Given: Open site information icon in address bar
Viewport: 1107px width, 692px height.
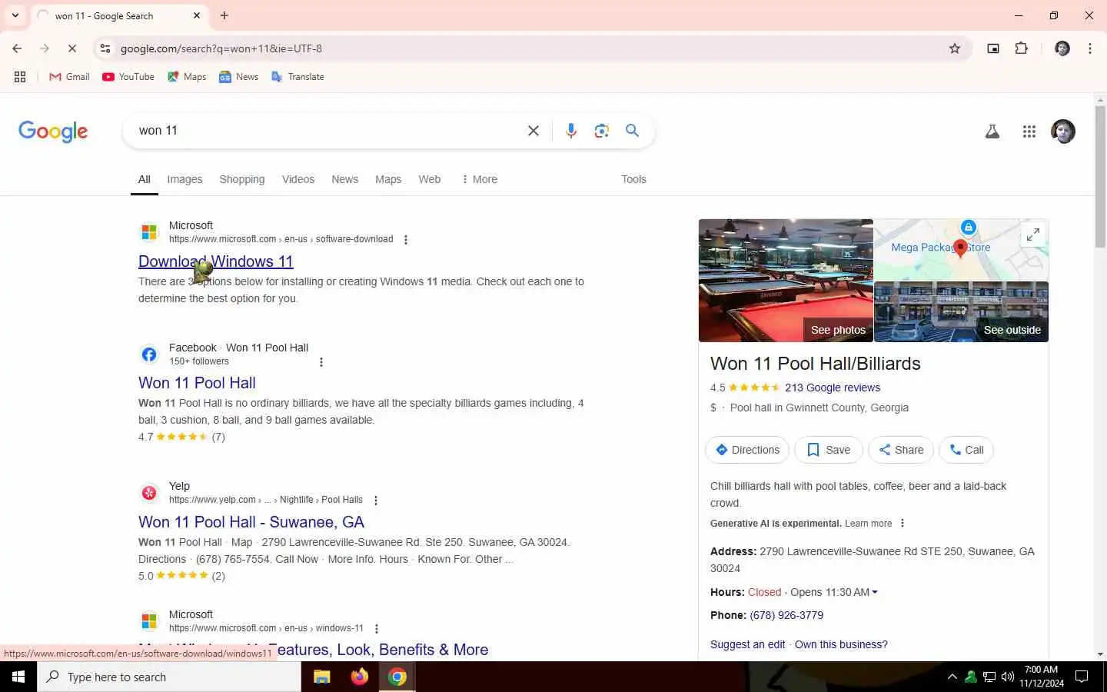Looking at the screenshot, I should [105, 48].
